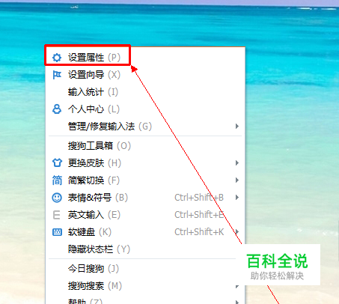Open 今日搜狗 (J) menu entry

click(x=145, y=269)
